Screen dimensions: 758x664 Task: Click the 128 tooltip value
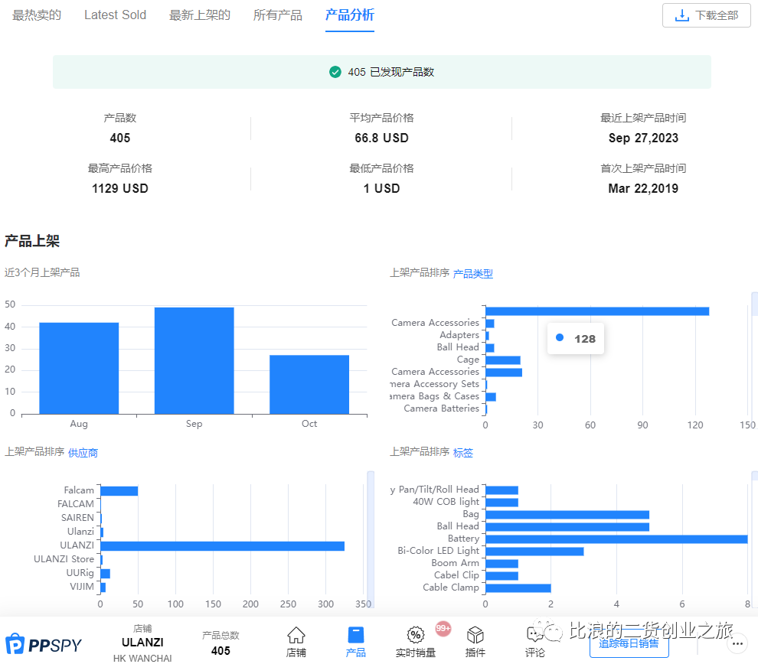[x=585, y=339]
